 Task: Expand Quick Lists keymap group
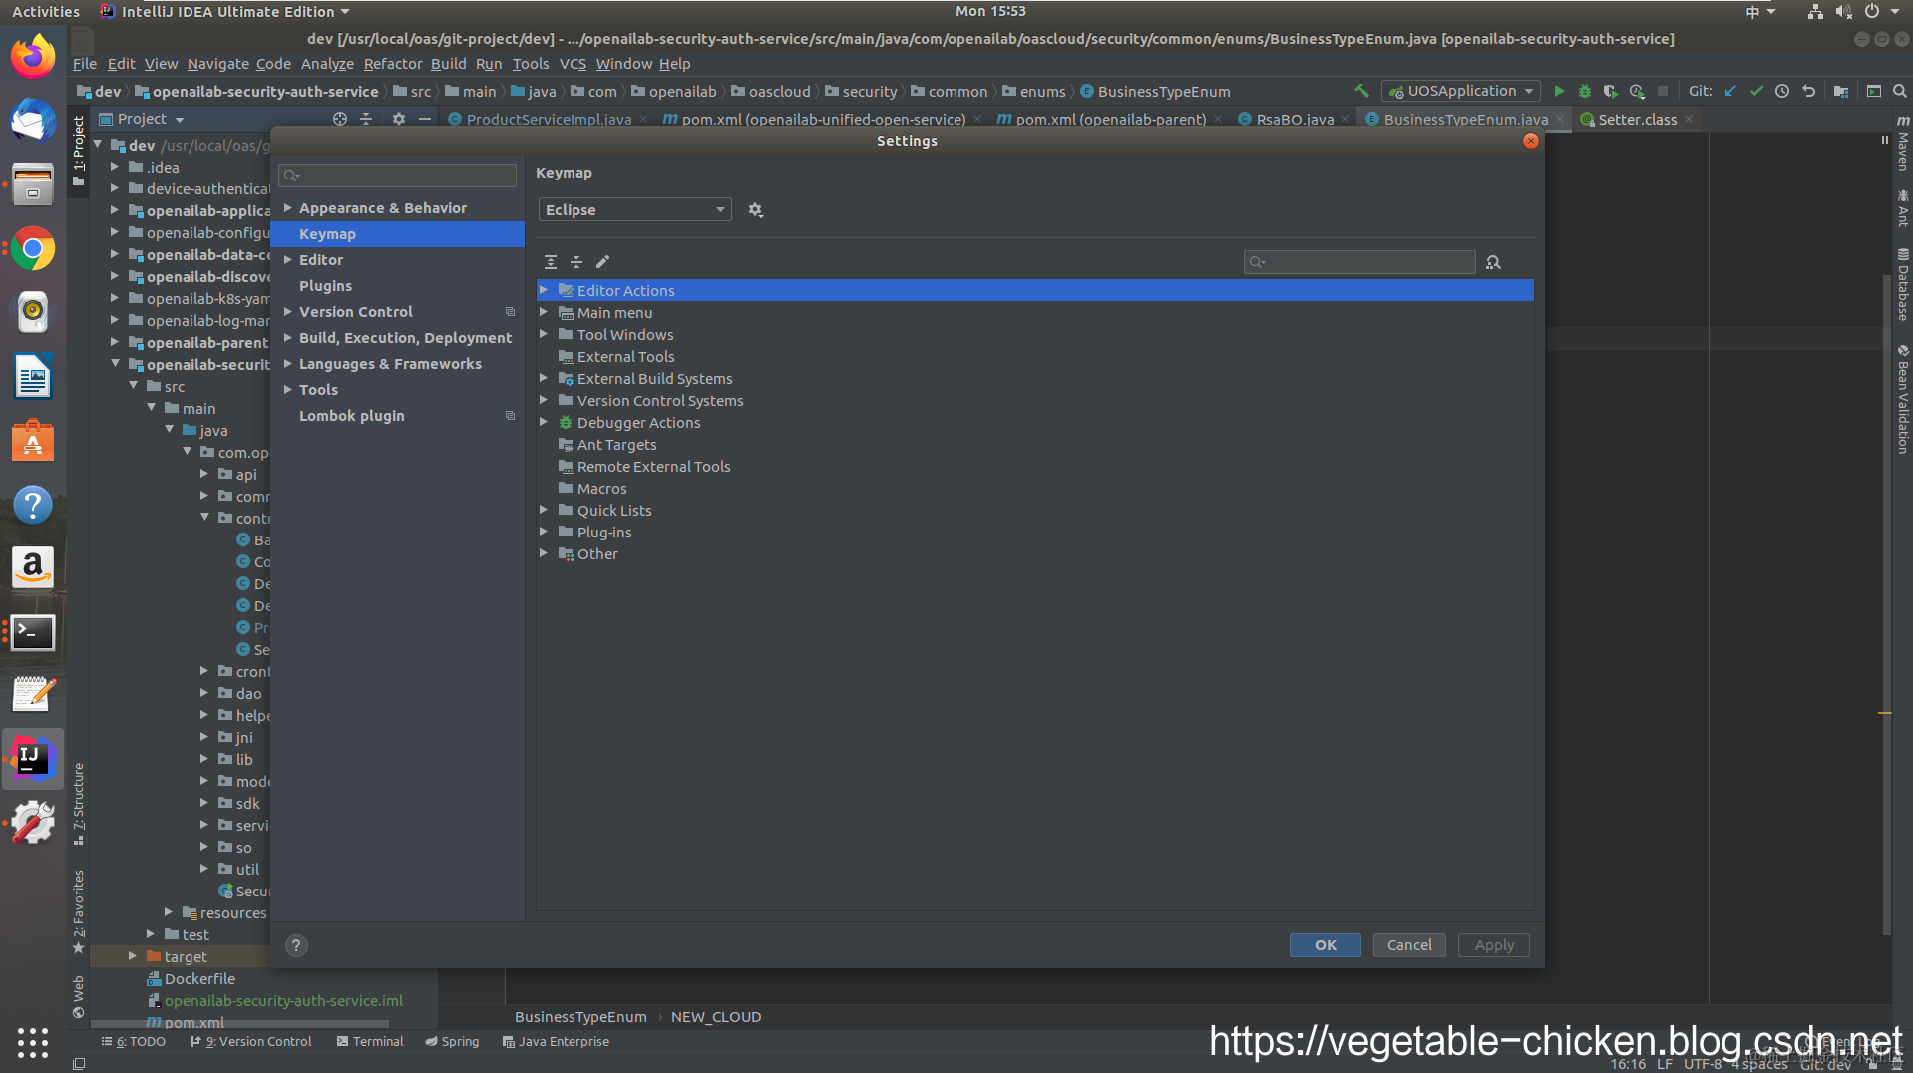click(544, 510)
